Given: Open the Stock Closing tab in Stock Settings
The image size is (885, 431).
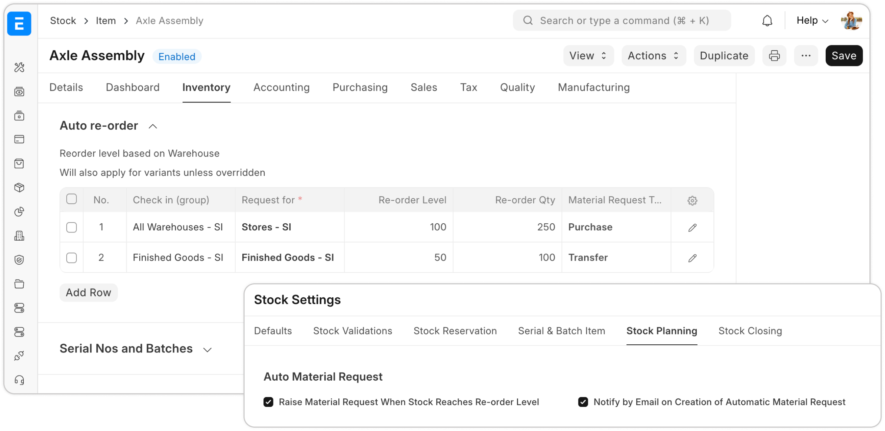Looking at the screenshot, I should coord(750,331).
